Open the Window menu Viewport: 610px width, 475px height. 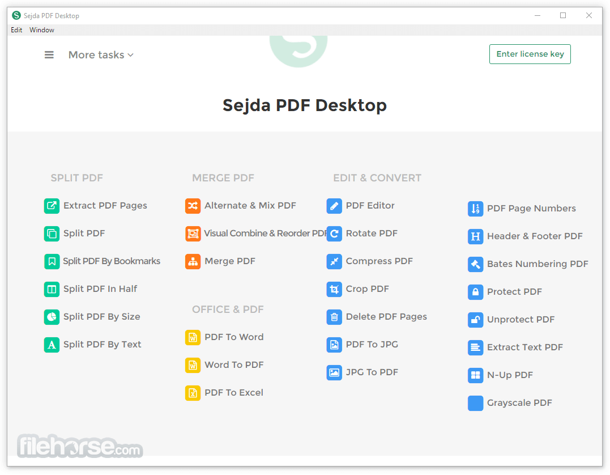point(41,30)
